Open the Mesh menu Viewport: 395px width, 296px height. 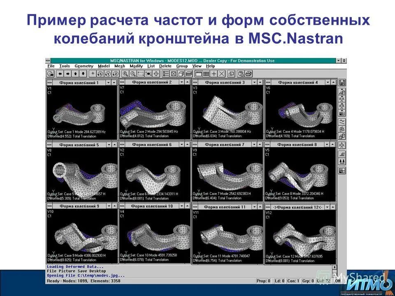[x=120, y=66]
